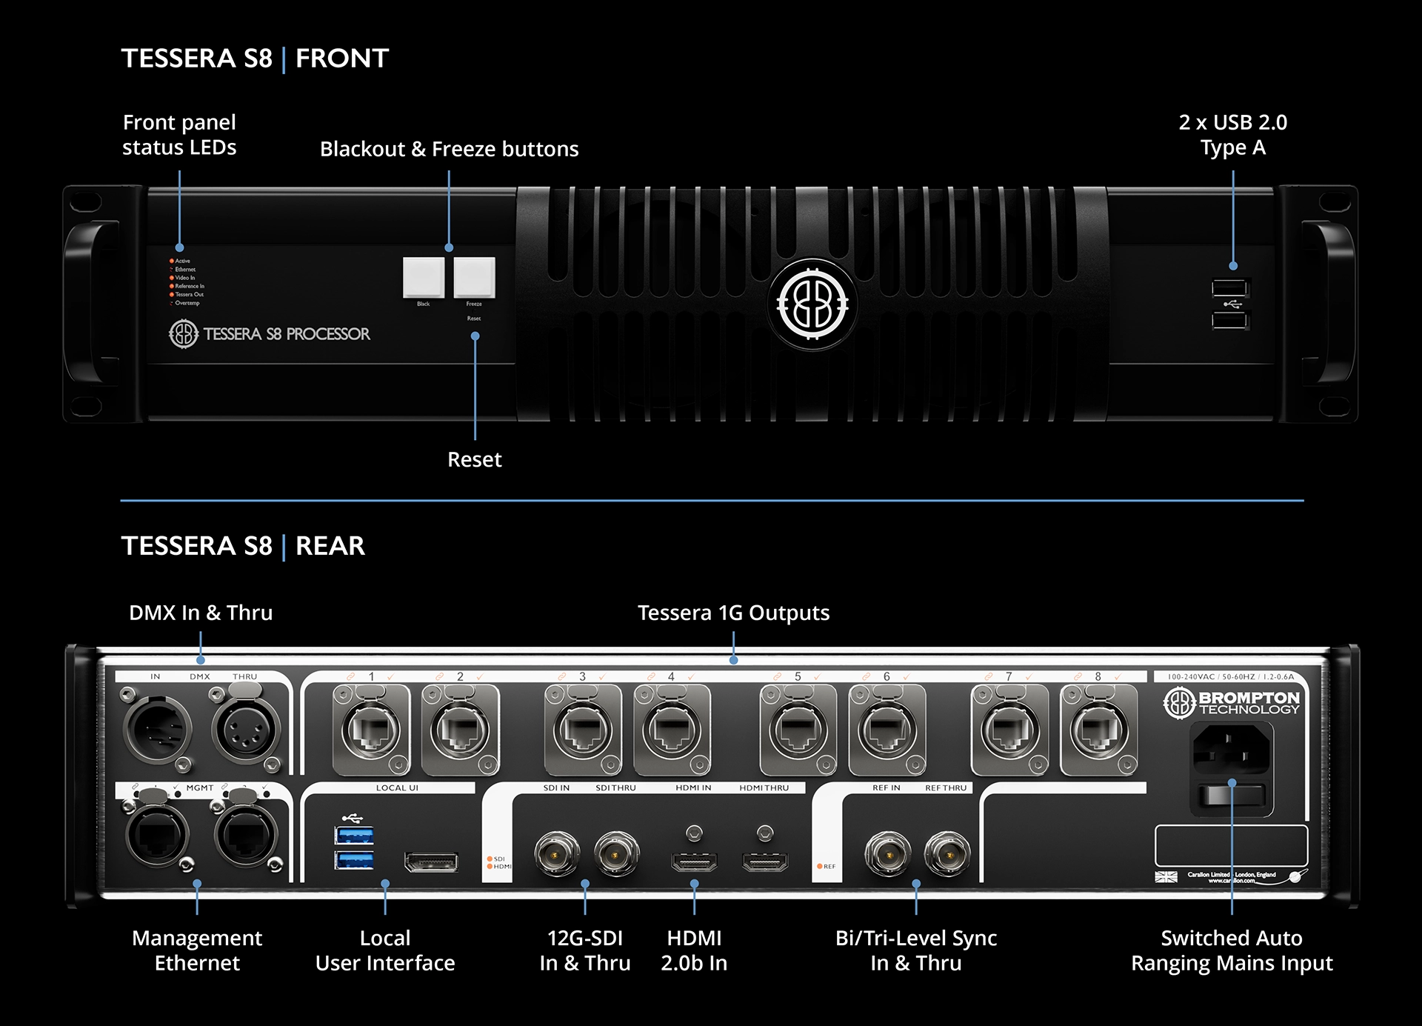The image size is (1422, 1026).
Task: Click the Active status LED
Action: coord(172,261)
